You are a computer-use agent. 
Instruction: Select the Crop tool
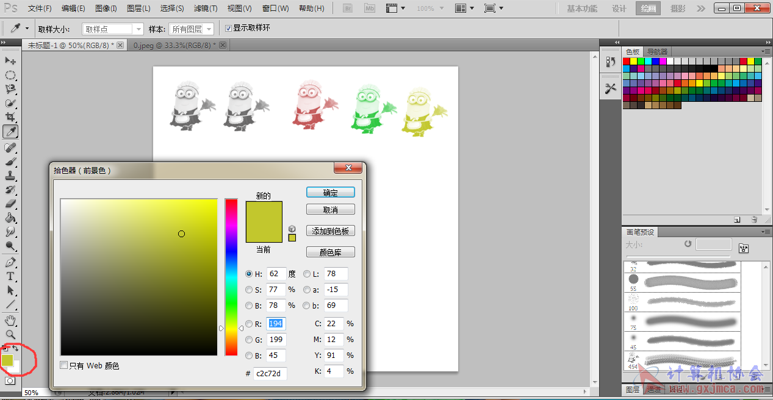point(10,117)
